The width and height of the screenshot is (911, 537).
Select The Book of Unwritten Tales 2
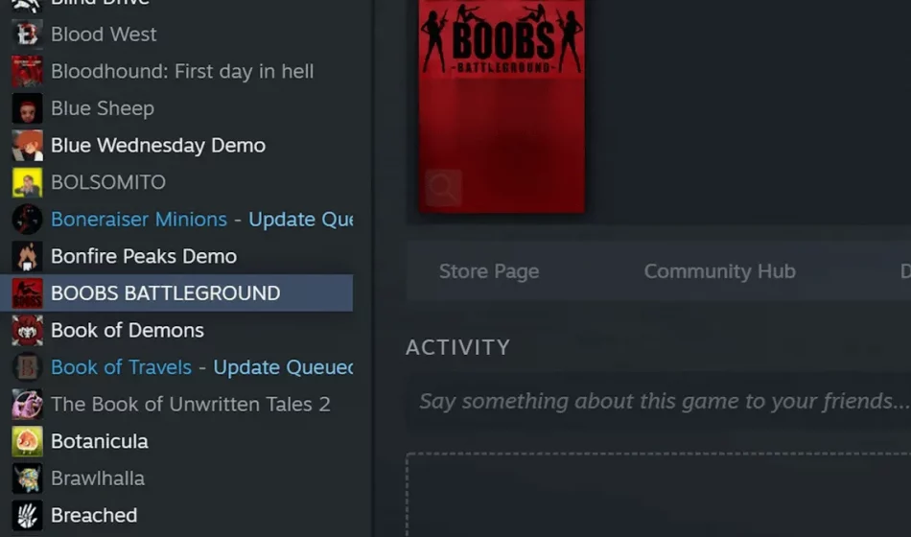tap(190, 405)
